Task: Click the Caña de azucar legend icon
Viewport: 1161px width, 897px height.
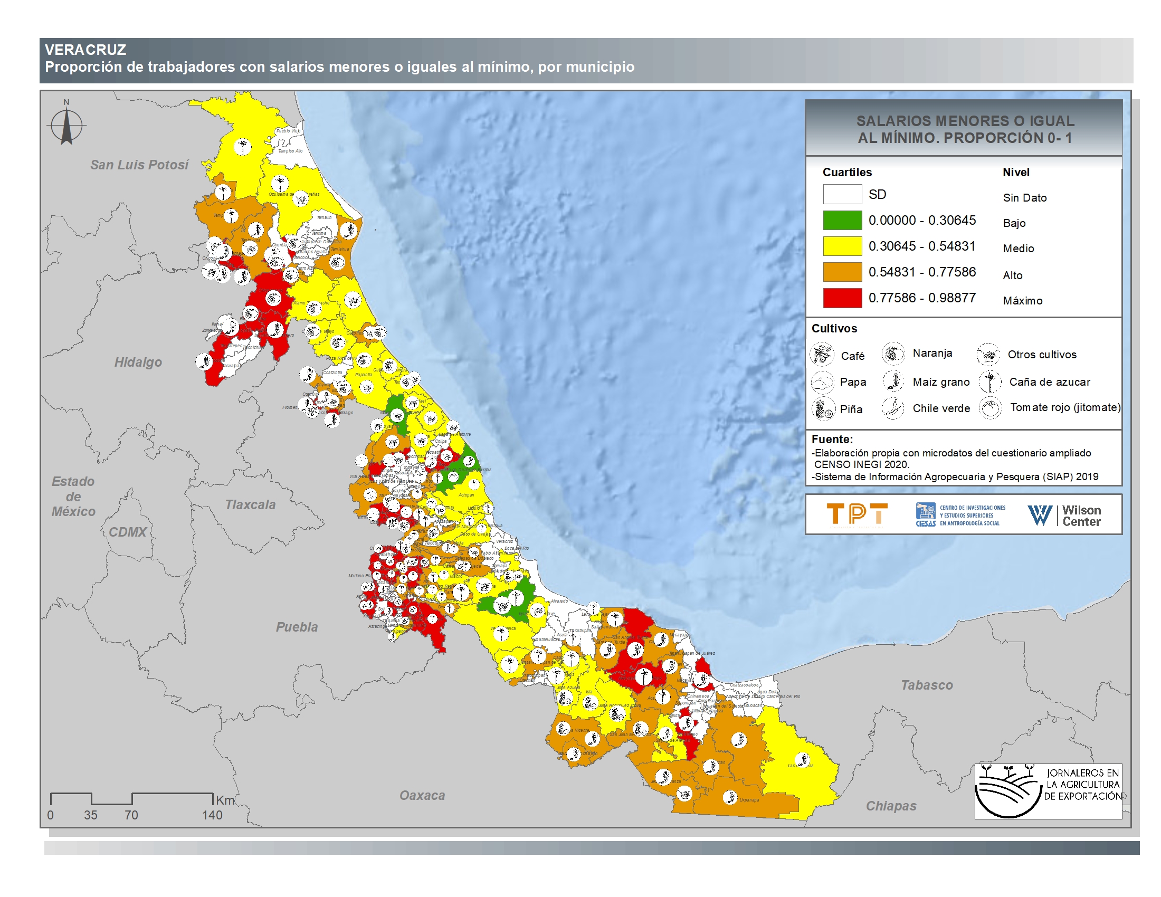Action: (x=990, y=381)
